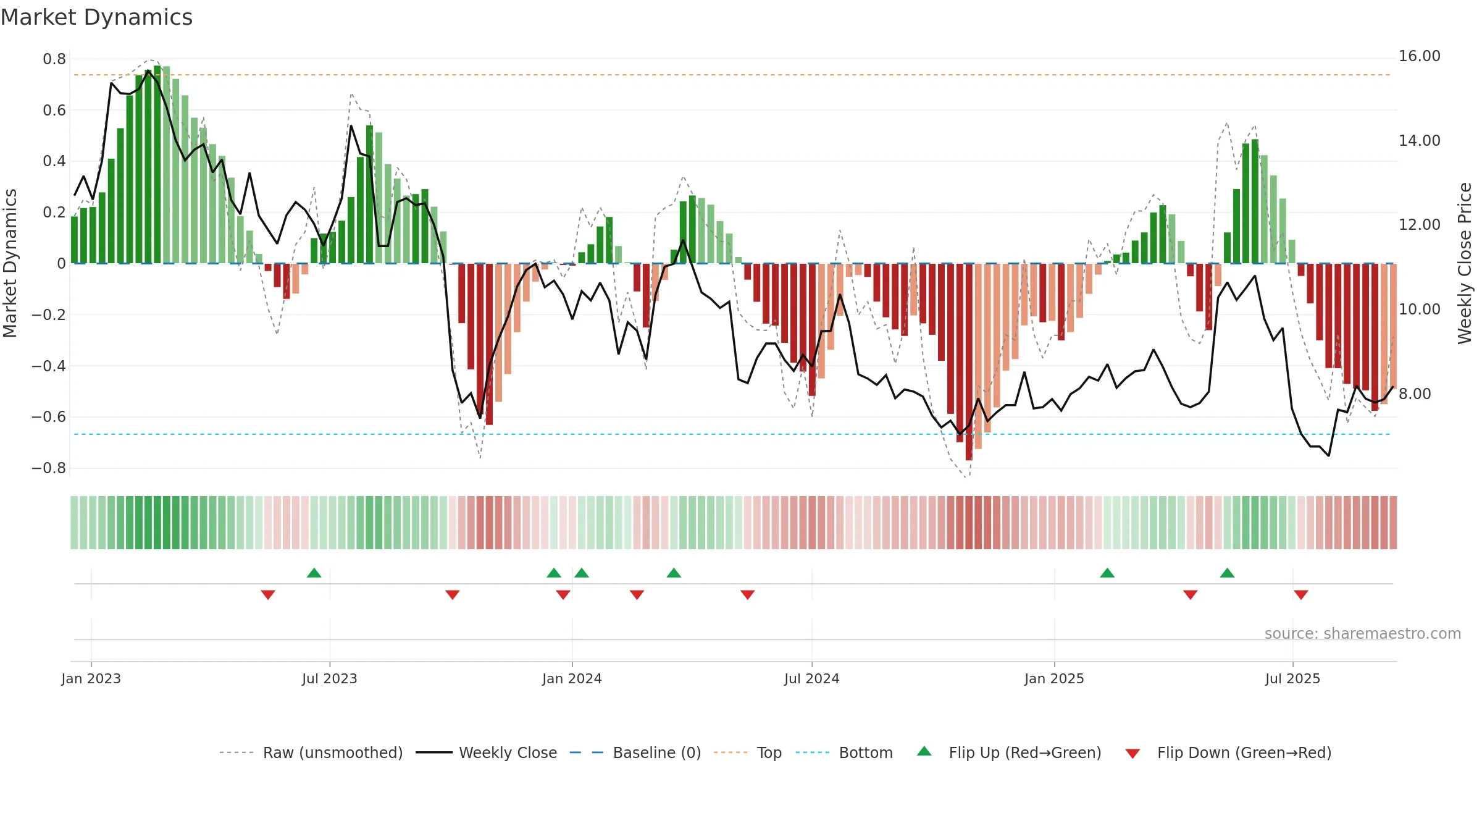Click the red flip-down marker around Oct 2023

click(453, 594)
